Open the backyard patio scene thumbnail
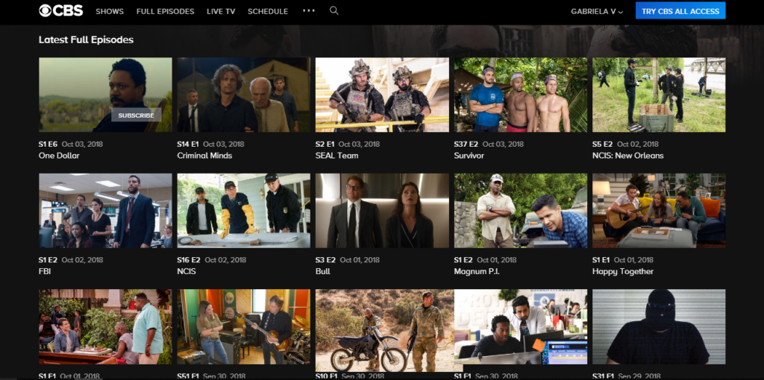 coord(105,326)
